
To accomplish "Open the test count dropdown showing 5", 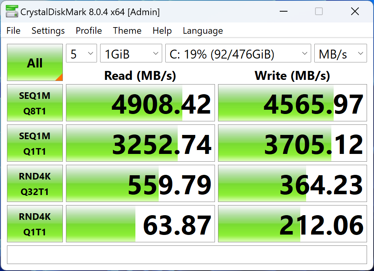I will [x=81, y=53].
